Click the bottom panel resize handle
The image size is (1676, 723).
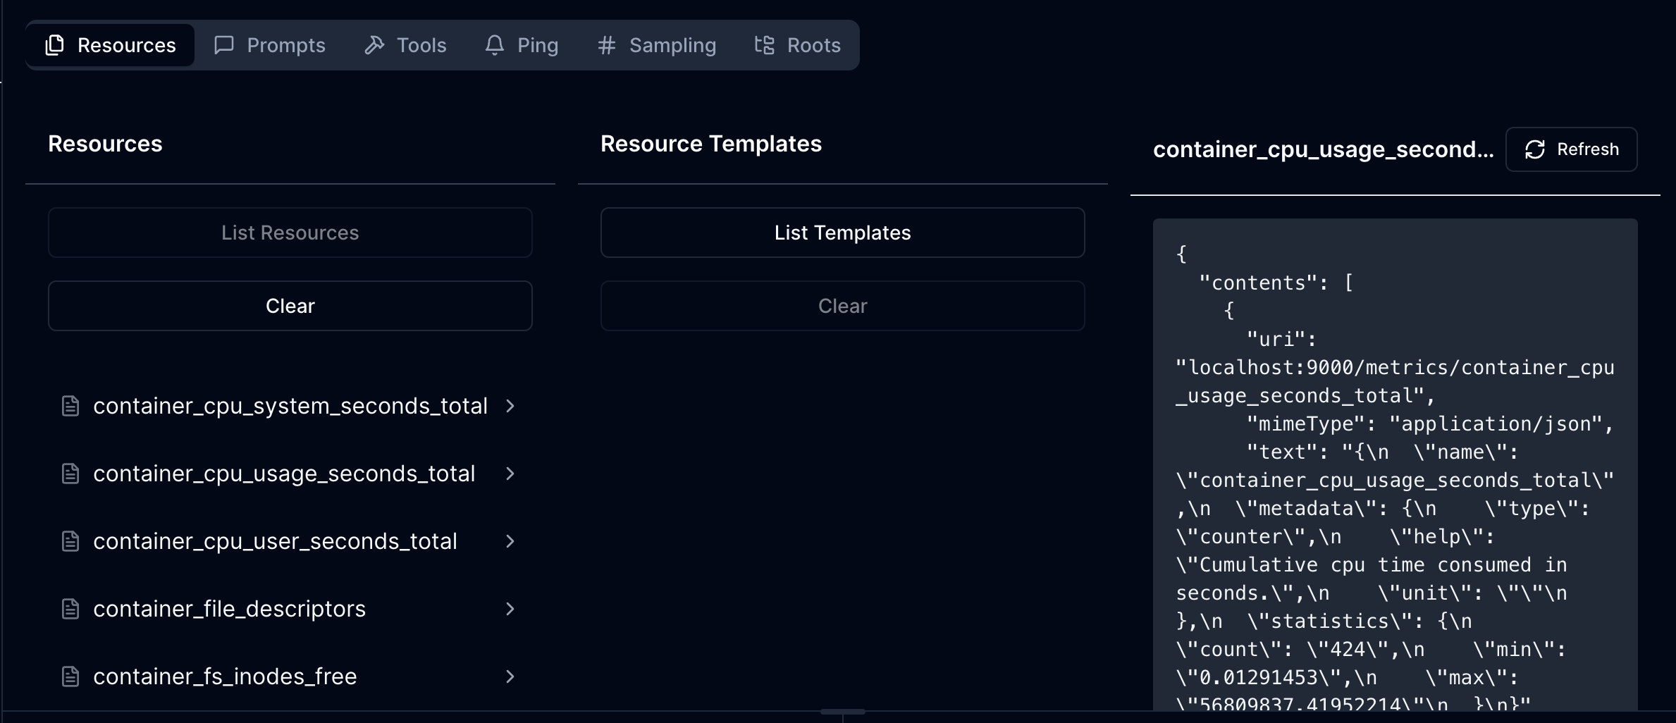pyautogui.click(x=842, y=712)
